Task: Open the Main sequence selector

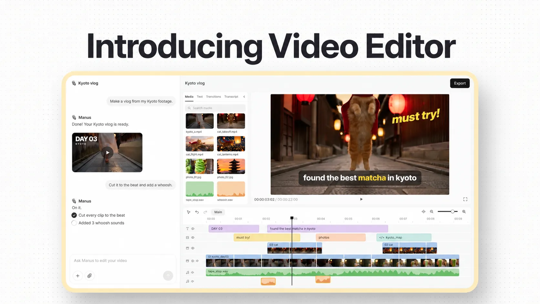Action: pos(218,212)
